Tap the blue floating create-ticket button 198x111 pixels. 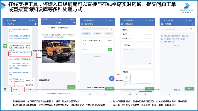point(111,79)
